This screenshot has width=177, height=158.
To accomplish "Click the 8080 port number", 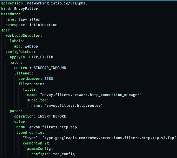I will pos(48,79).
